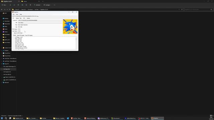Screen dimensions: 214x120
Task: Open Outlook from the taskbar
Action: [68, 118]
